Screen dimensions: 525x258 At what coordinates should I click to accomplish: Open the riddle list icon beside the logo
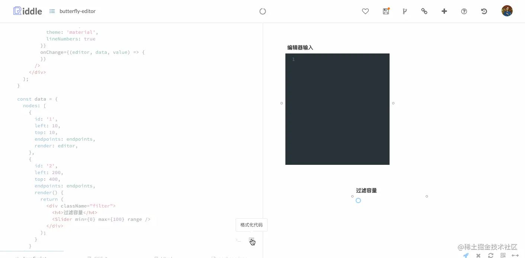coord(51,11)
